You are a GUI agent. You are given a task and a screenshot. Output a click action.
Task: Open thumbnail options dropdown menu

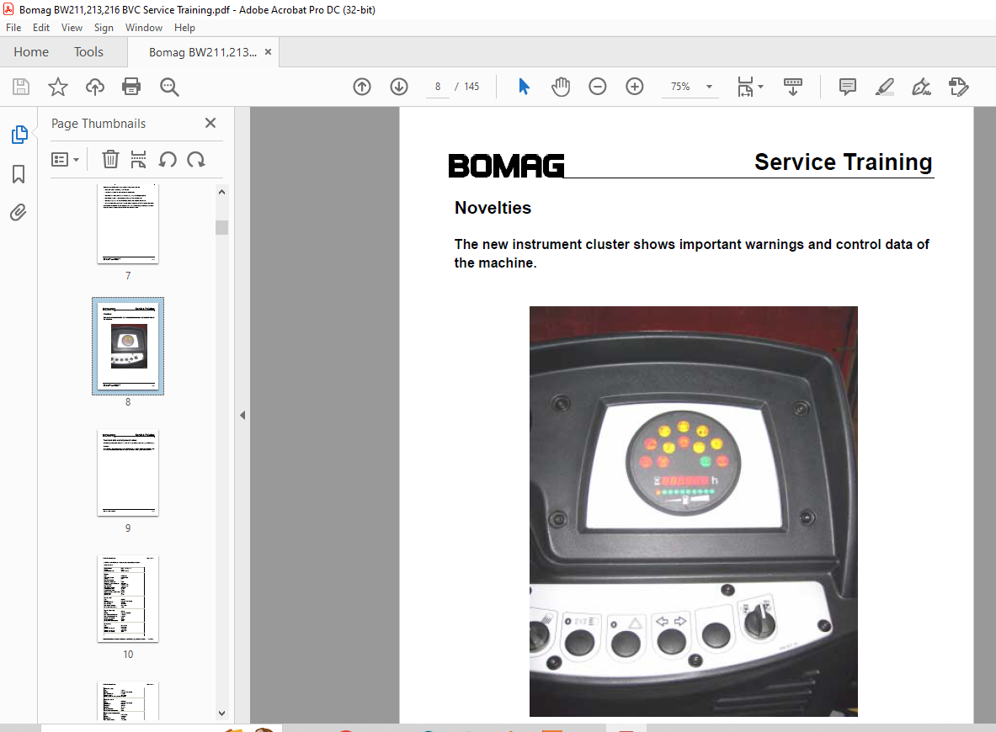[x=65, y=159]
